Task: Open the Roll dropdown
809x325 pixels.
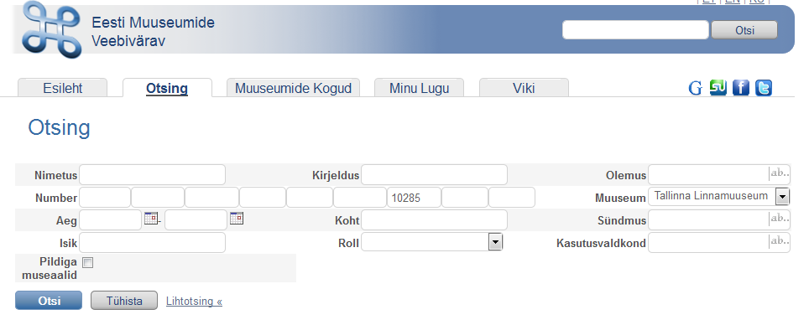Action: (495, 242)
